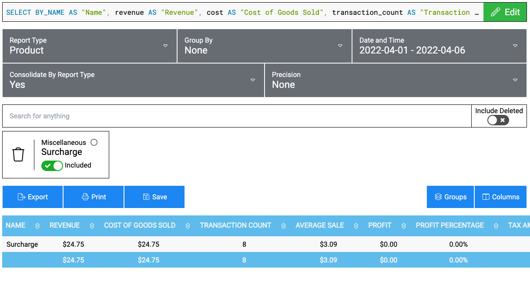Click the $0.00 profit in totals row
Screen dimensions: 530x292
click(389, 260)
